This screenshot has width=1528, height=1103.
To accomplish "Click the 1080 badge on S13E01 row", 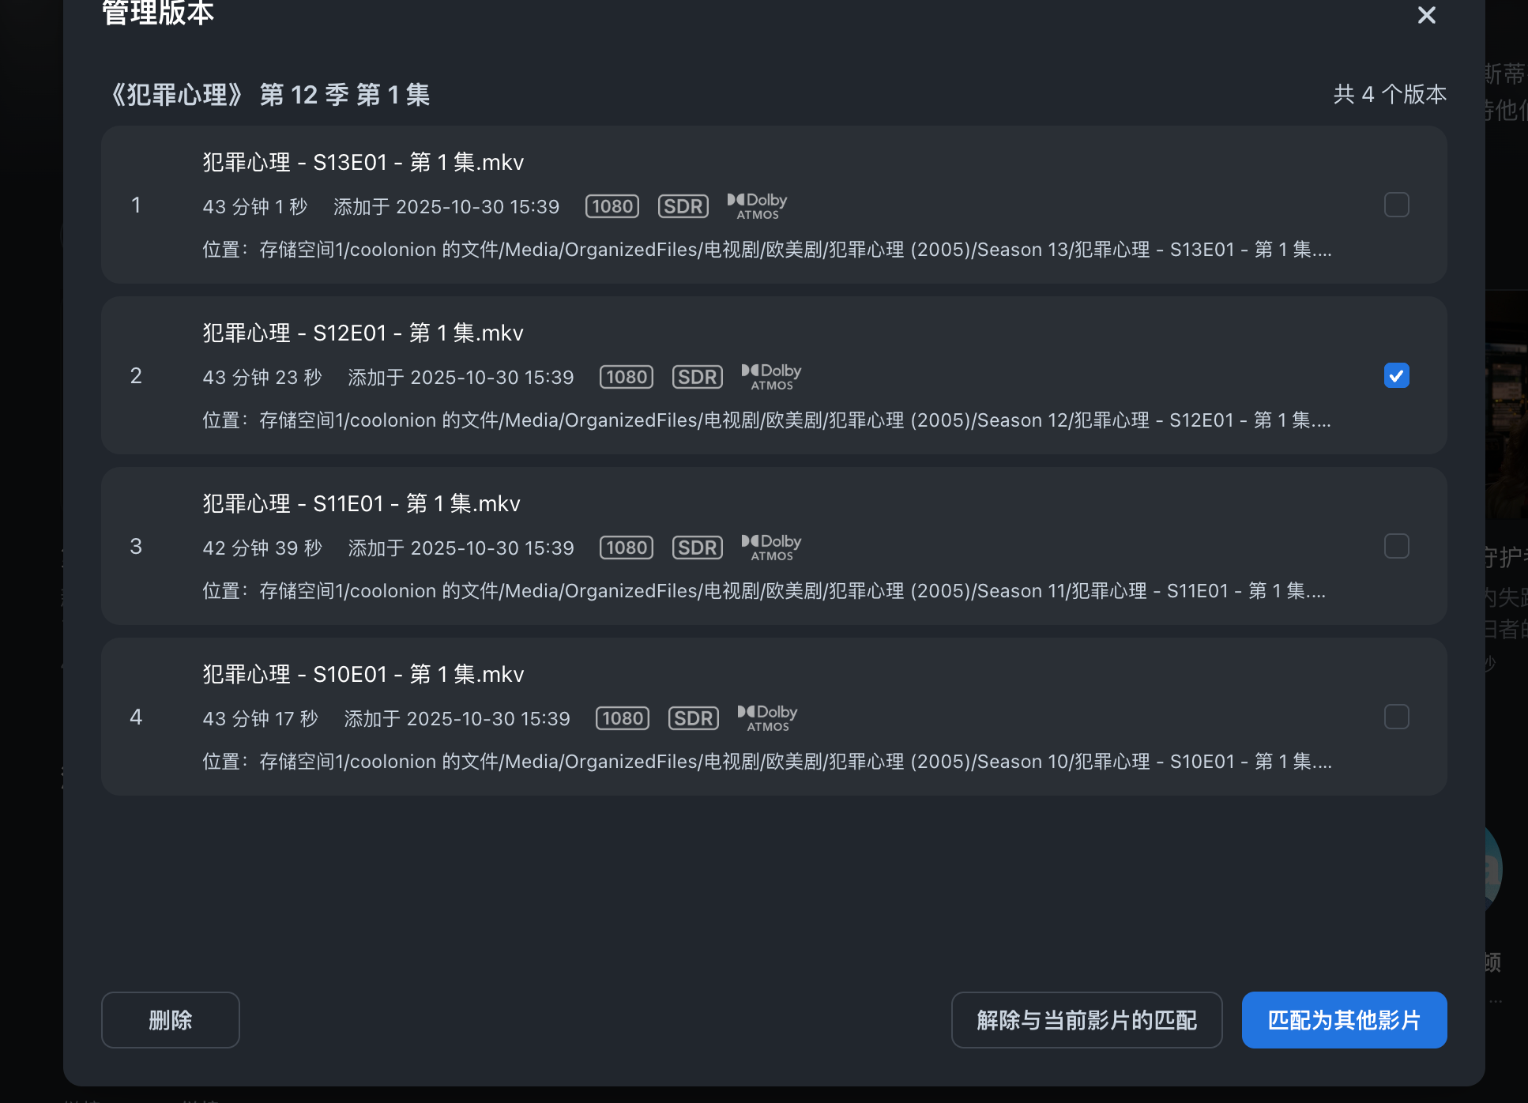I will pos(612,206).
